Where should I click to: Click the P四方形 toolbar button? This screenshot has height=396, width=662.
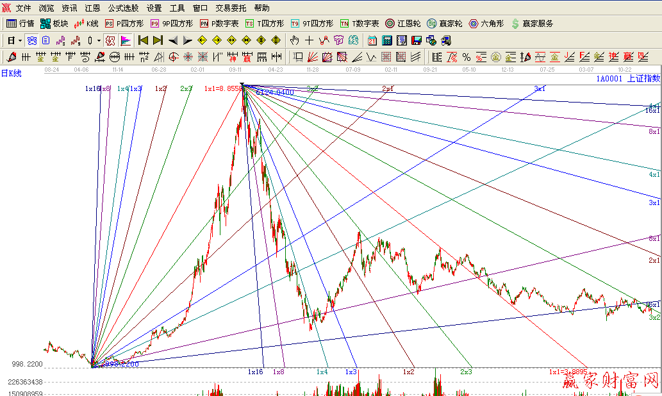125,24
